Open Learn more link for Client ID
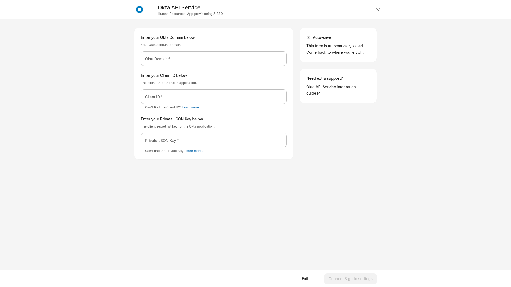This screenshot has width=511, height=287. click(x=191, y=107)
